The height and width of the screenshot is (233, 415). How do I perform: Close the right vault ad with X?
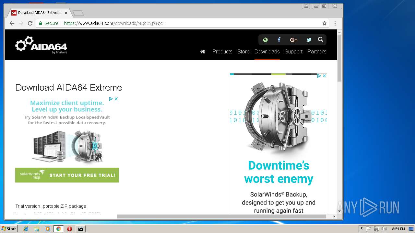[x=324, y=76]
